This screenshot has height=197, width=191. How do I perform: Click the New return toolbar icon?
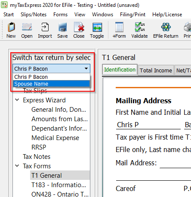(11, 30)
